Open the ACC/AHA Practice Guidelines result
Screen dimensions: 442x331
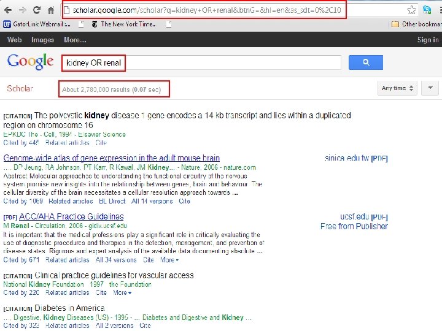click(71, 216)
